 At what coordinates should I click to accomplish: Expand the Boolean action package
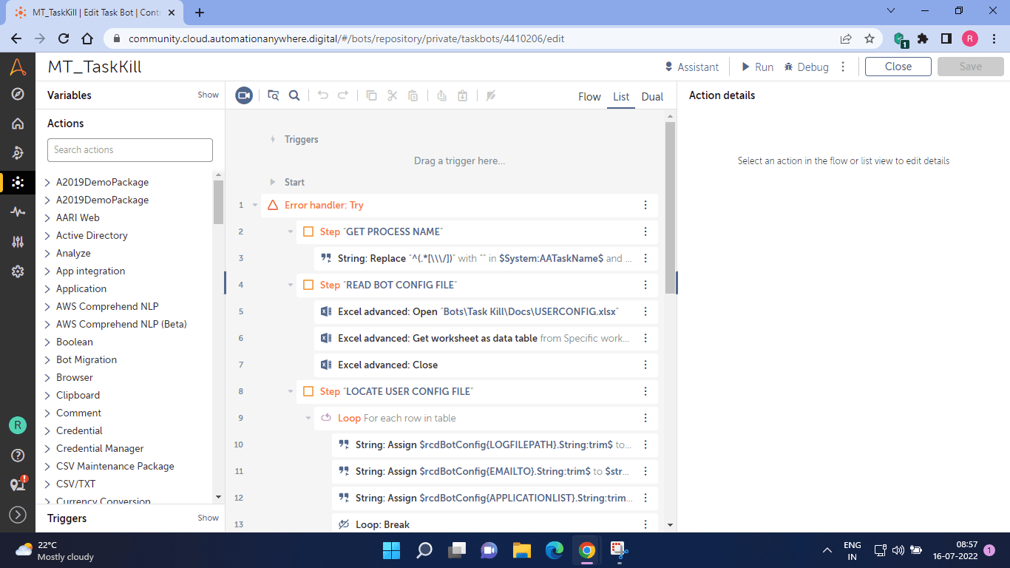48,342
